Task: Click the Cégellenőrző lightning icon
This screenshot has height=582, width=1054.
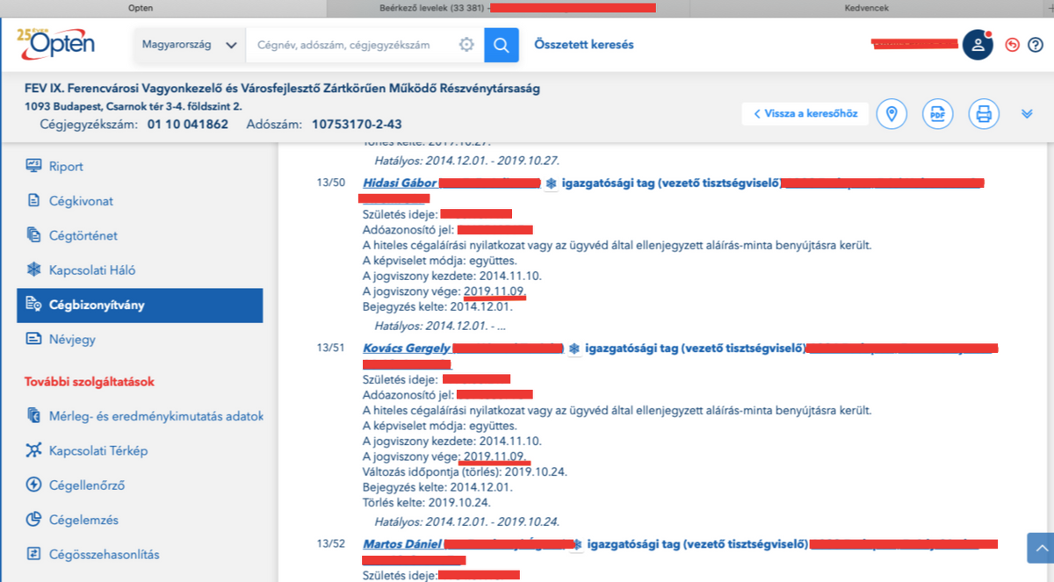Action: (34, 485)
